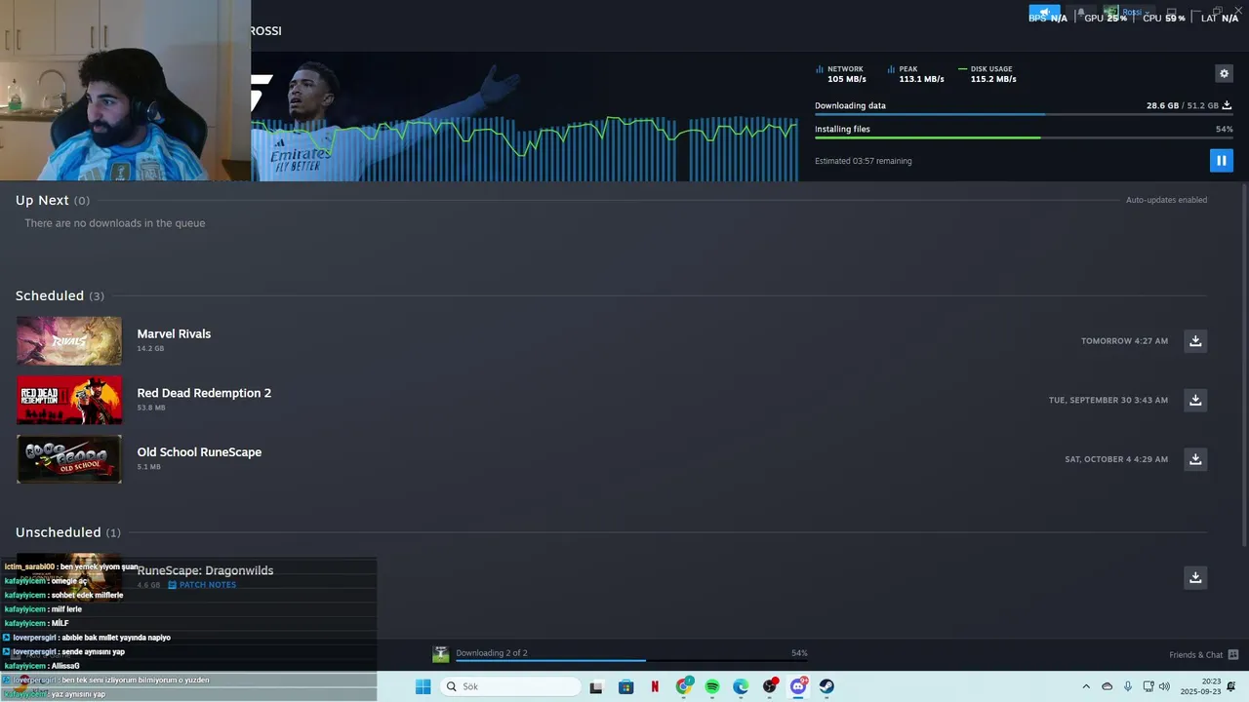Open Microsoft Edge from taskbar
Screen dimensions: 1249x702
[x=741, y=686]
